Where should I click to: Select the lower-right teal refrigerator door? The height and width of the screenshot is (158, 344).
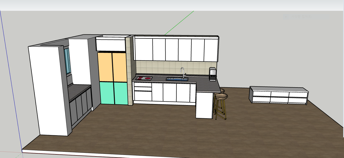(x=121, y=94)
